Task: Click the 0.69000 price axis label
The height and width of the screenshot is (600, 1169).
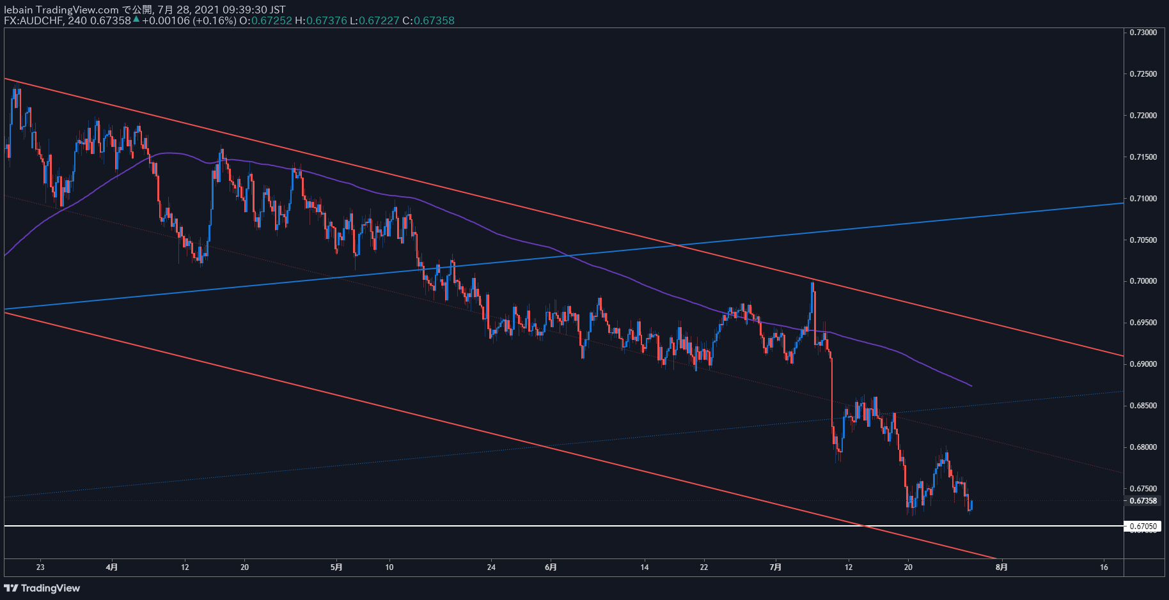Action: (1143, 364)
